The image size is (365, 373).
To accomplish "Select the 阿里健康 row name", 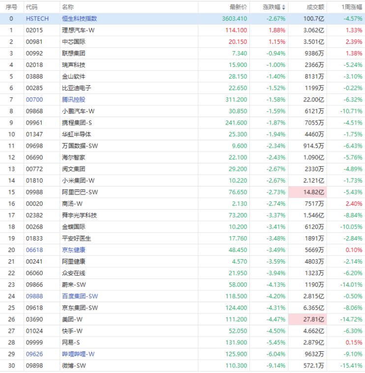I will pyautogui.click(x=73, y=261).
